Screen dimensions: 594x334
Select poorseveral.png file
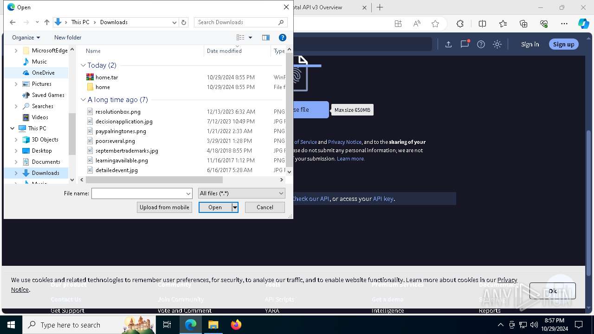point(115,141)
